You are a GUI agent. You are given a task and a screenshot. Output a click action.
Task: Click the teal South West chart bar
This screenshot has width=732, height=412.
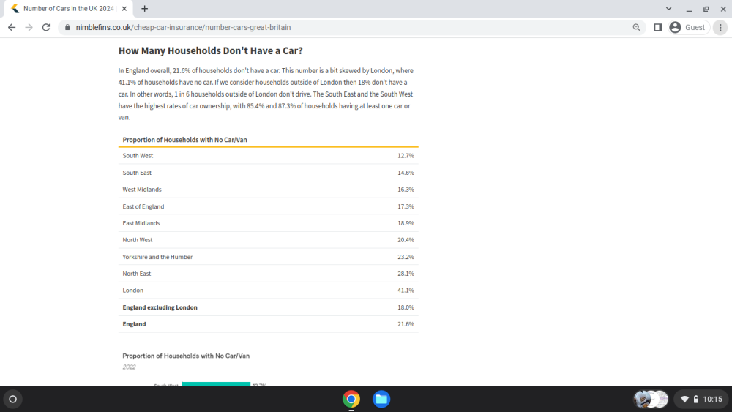coord(216,384)
